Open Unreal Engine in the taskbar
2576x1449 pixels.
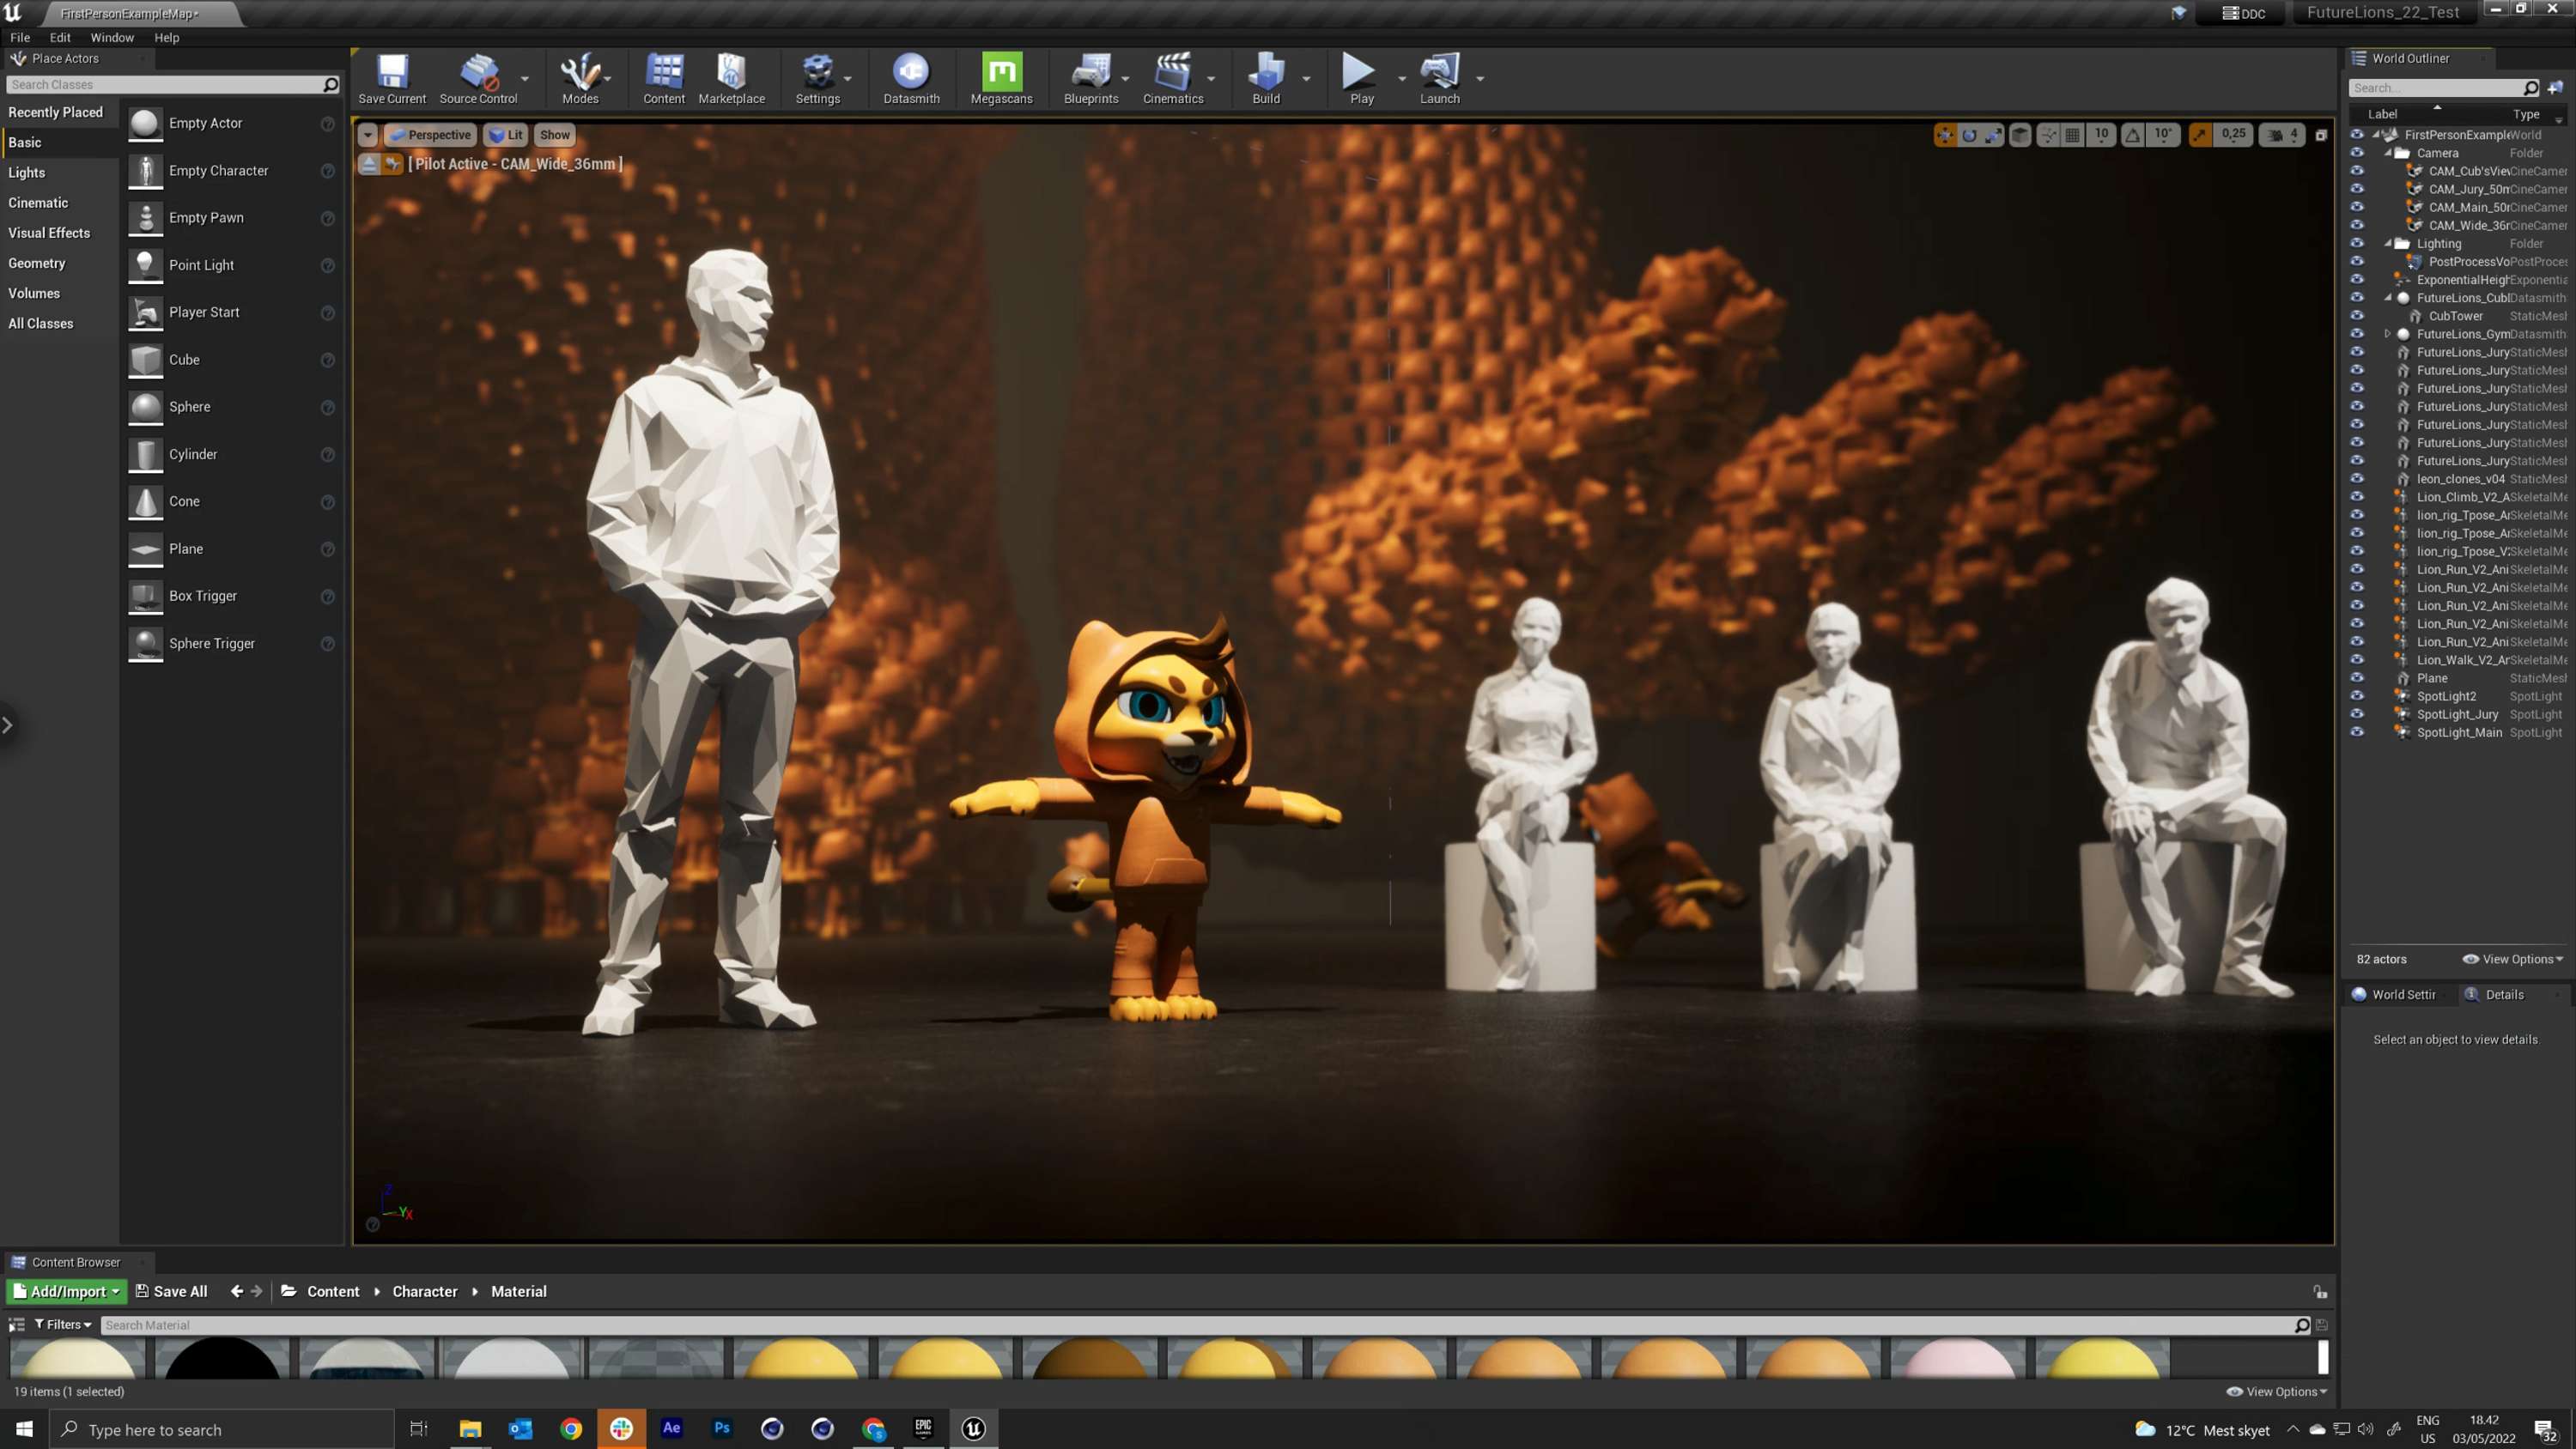coord(973,1428)
